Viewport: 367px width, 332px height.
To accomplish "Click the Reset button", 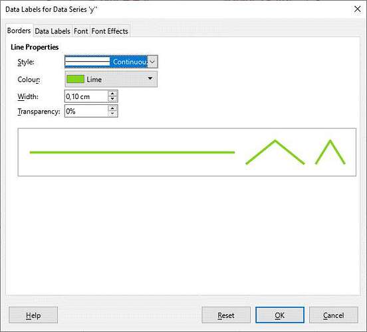I will tap(226, 315).
